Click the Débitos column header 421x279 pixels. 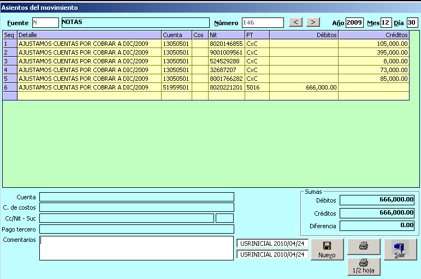304,35
